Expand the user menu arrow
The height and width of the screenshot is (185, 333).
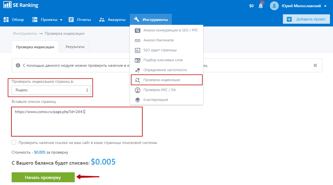(x=325, y=6)
